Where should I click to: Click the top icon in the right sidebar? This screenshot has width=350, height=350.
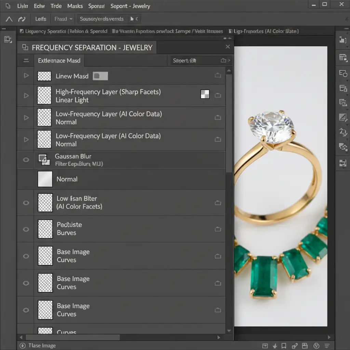(x=342, y=40)
